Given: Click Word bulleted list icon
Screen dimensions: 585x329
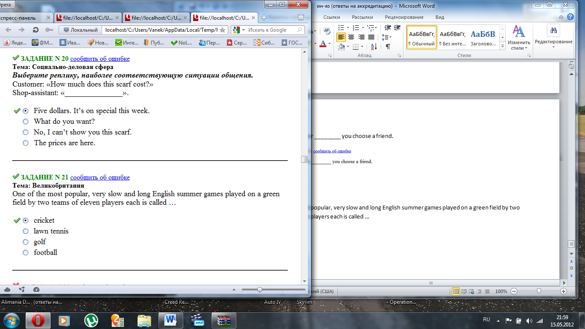Looking at the screenshot, I should pos(341,28).
